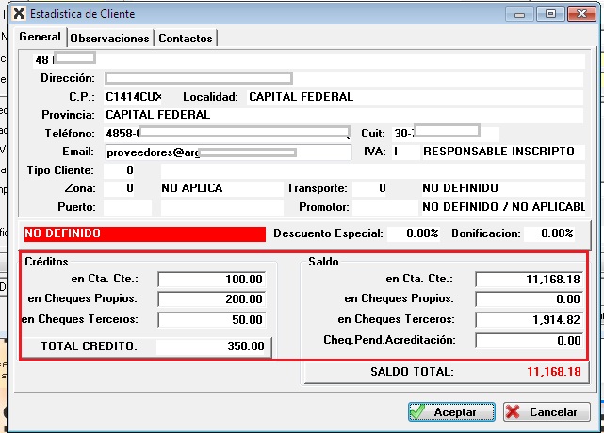Click the Créditos en Cta. Cte. field showing 100.00

[212, 280]
